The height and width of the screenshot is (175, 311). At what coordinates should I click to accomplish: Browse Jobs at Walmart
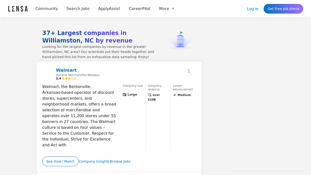point(120,161)
